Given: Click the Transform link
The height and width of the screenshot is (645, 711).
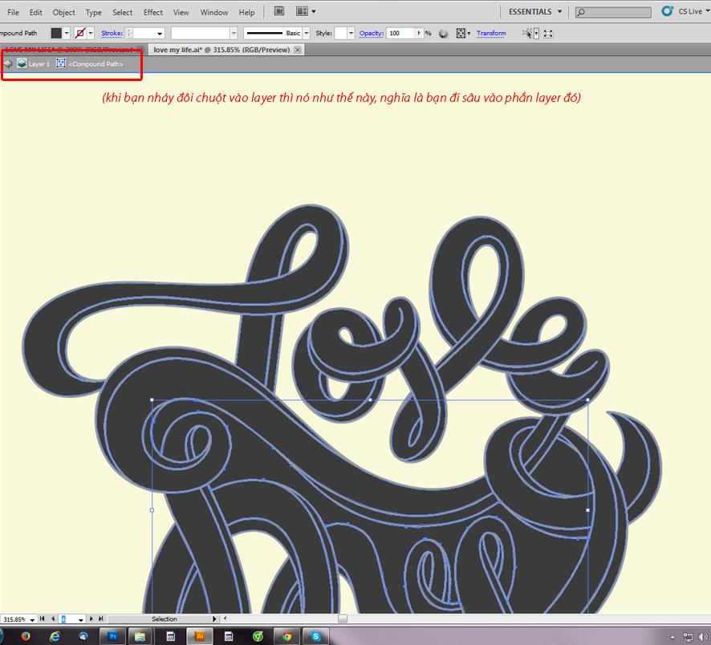Looking at the screenshot, I should tap(491, 33).
